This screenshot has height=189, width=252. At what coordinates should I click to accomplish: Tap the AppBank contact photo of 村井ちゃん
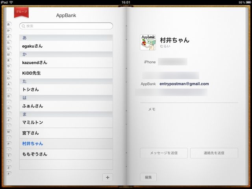(x=148, y=43)
